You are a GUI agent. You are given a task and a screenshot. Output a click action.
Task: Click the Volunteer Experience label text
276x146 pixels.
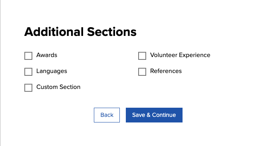coord(180,55)
